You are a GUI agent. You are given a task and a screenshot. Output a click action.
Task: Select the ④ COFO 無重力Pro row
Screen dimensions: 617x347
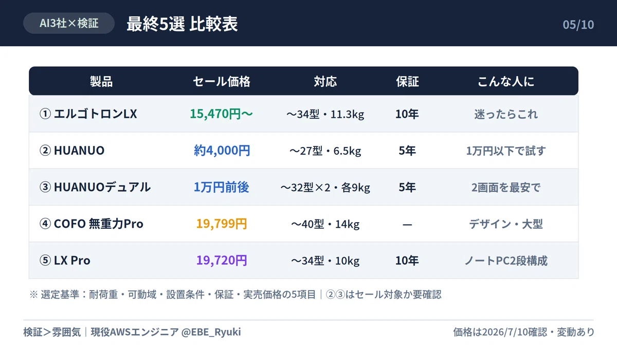tap(303, 224)
